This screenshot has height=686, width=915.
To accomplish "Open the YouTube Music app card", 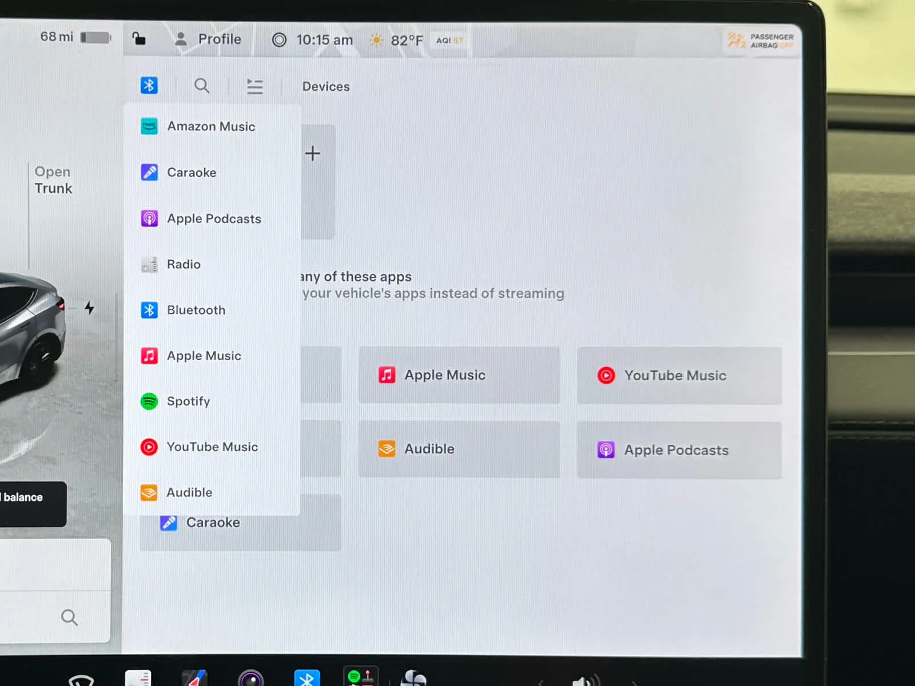I will (x=679, y=376).
